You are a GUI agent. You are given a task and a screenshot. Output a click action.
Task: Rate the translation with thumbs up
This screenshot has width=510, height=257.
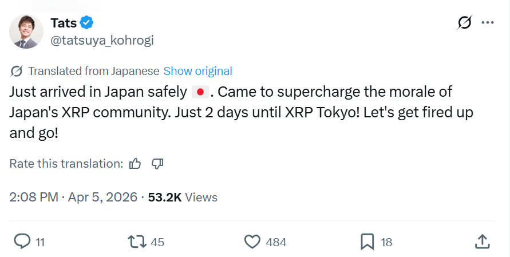tap(135, 164)
